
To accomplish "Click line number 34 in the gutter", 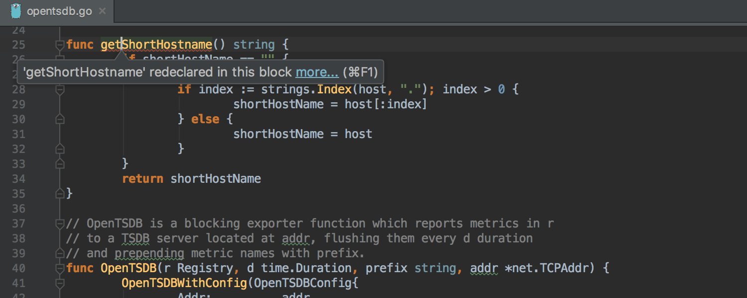I will coord(18,179).
